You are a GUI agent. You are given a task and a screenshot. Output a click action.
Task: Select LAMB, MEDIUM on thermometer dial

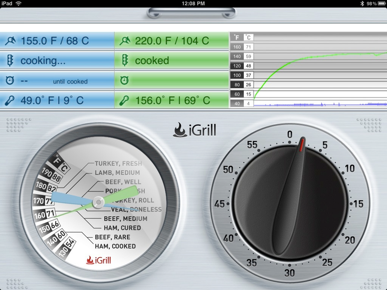tap(118, 173)
